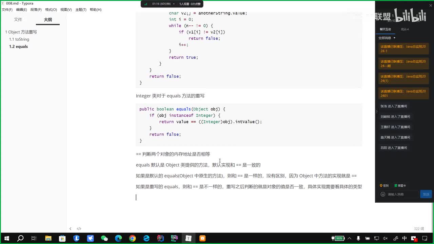Open the 主题(T) menu

81,9
